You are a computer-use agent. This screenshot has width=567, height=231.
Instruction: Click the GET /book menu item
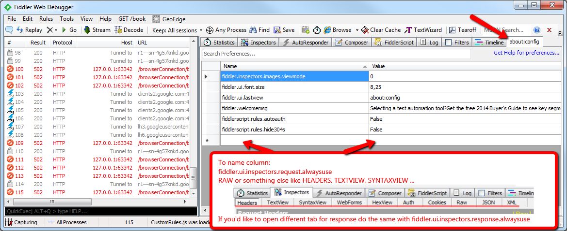click(132, 19)
